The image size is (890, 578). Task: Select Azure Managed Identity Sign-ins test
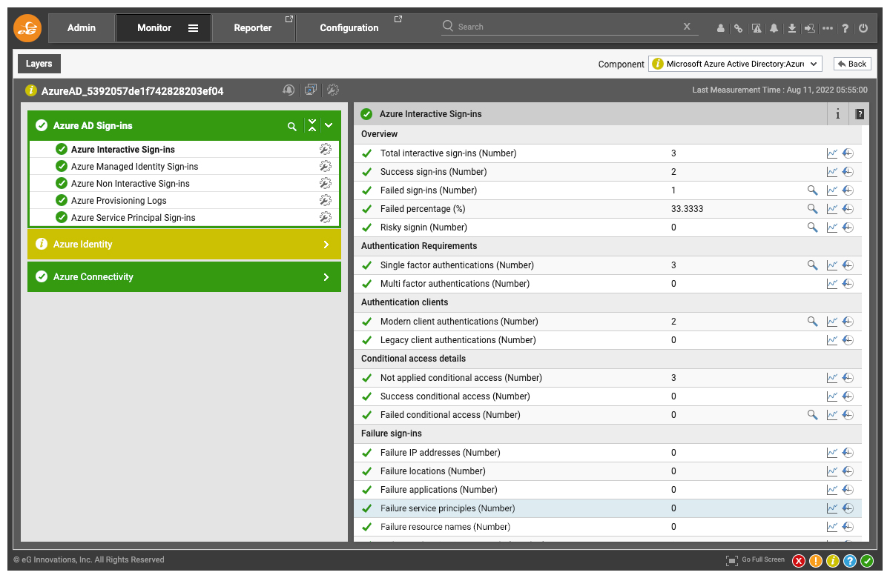click(134, 167)
